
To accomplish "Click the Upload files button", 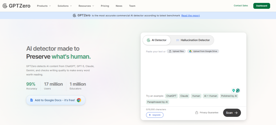I will click(x=176, y=51).
